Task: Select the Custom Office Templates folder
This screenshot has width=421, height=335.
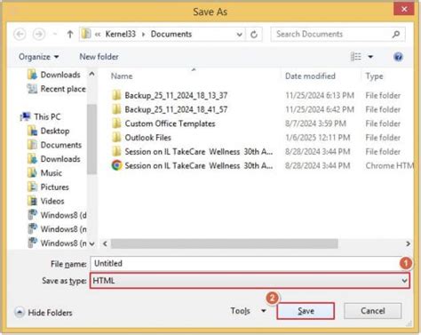Action: pyautogui.click(x=163, y=124)
